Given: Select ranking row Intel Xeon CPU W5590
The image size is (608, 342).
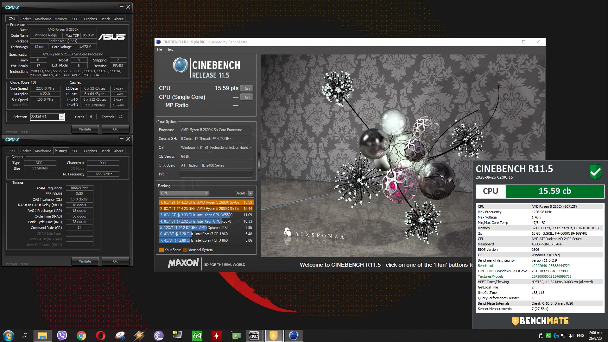Looking at the screenshot, I should 206,215.
